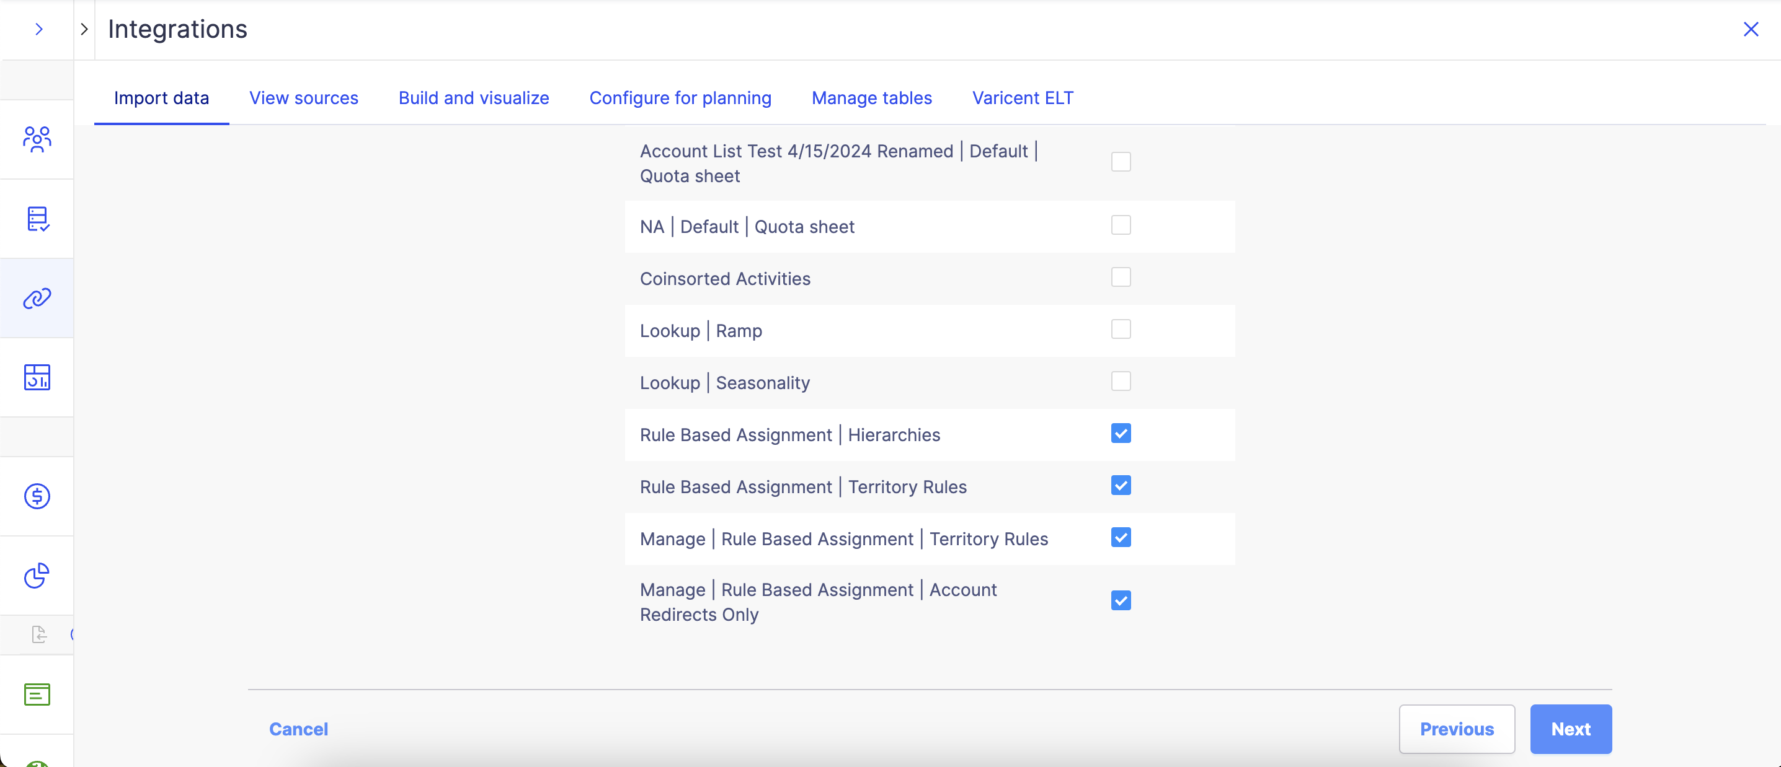The height and width of the screenshot is (767, 1781).
Task: Click the NA | Default | Quota sheet label
Action: click(x=747, y=227)
